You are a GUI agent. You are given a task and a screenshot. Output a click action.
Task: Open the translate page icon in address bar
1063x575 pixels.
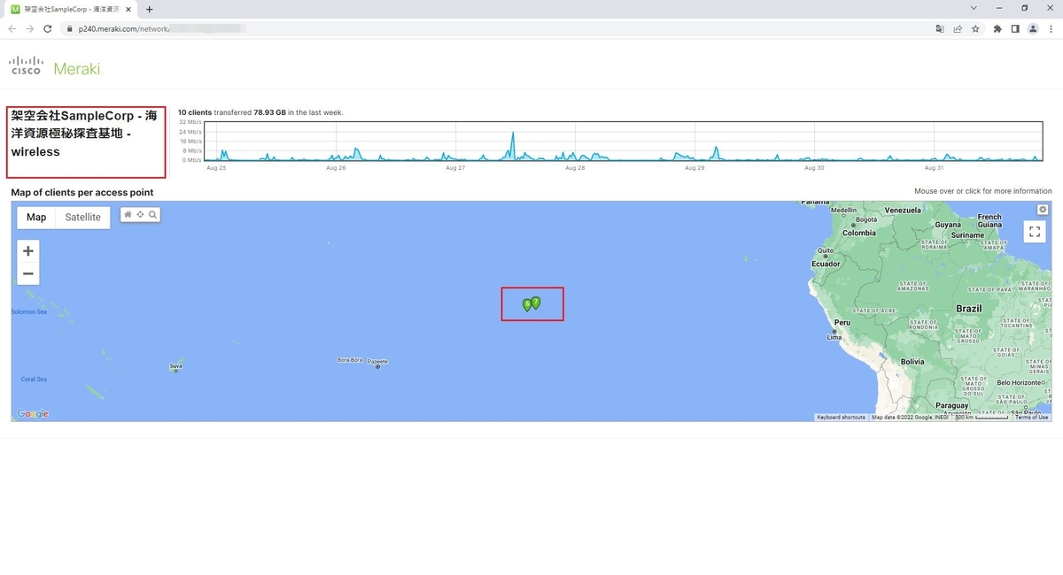pos(940,28)
